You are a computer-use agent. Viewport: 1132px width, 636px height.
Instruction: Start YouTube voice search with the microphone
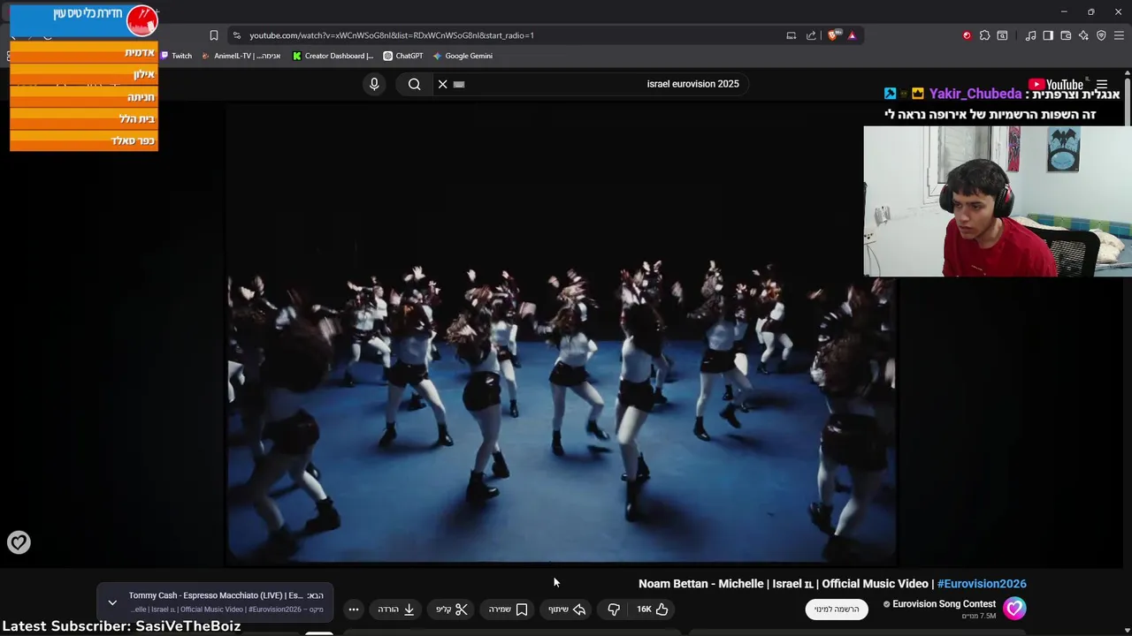[x=374, y=84]
